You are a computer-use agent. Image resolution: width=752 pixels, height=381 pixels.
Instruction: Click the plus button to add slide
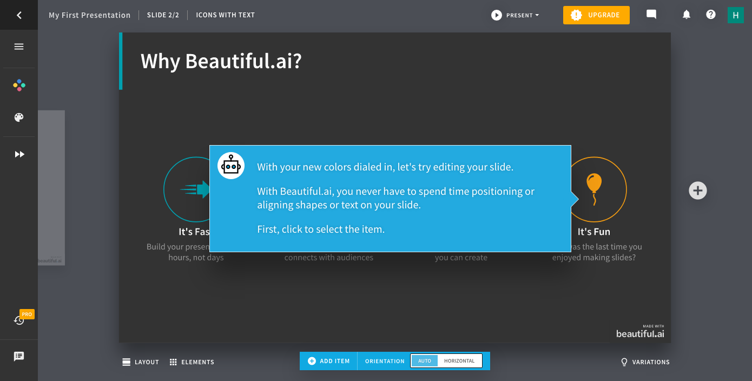click(698, 190)
